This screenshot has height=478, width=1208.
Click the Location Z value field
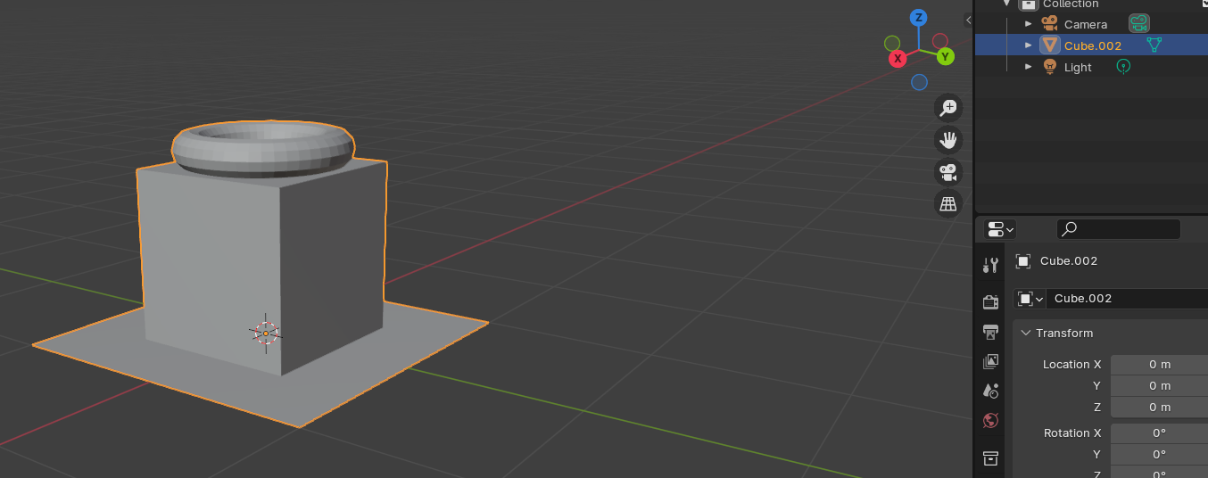pyautogui.click(x=1159, y=407)
